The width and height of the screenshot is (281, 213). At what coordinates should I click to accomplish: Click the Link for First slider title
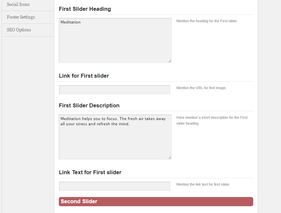coord(84,76)
